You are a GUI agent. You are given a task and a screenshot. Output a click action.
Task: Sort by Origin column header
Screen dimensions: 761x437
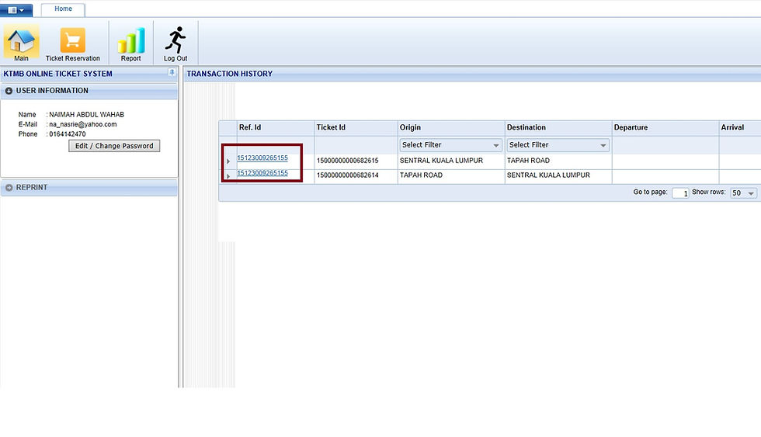451,127
